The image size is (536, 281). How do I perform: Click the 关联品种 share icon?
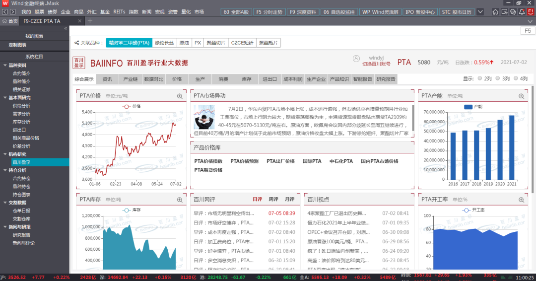point(76,43)
